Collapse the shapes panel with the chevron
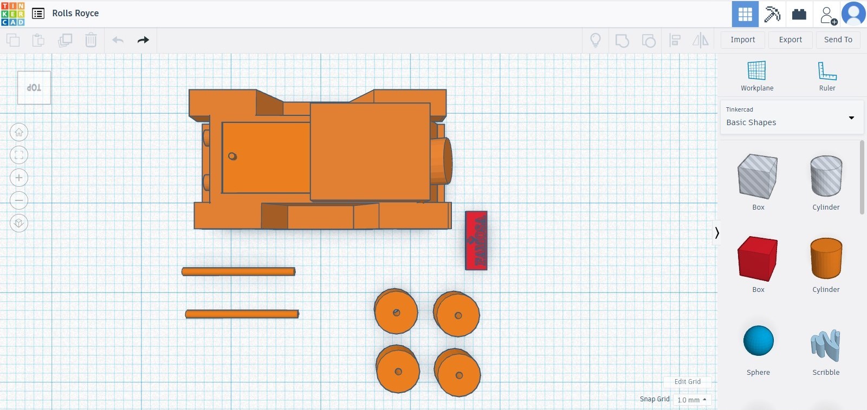The image size is (867, 410). (x=716, y=233)
